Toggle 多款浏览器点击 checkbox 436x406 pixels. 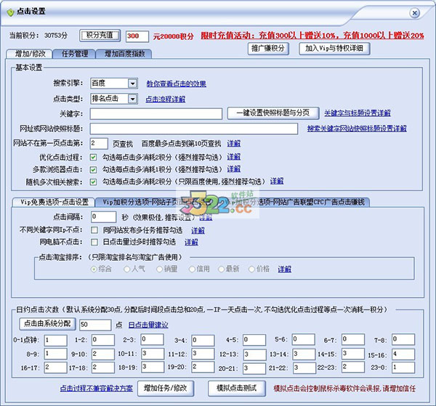point(94,169)
